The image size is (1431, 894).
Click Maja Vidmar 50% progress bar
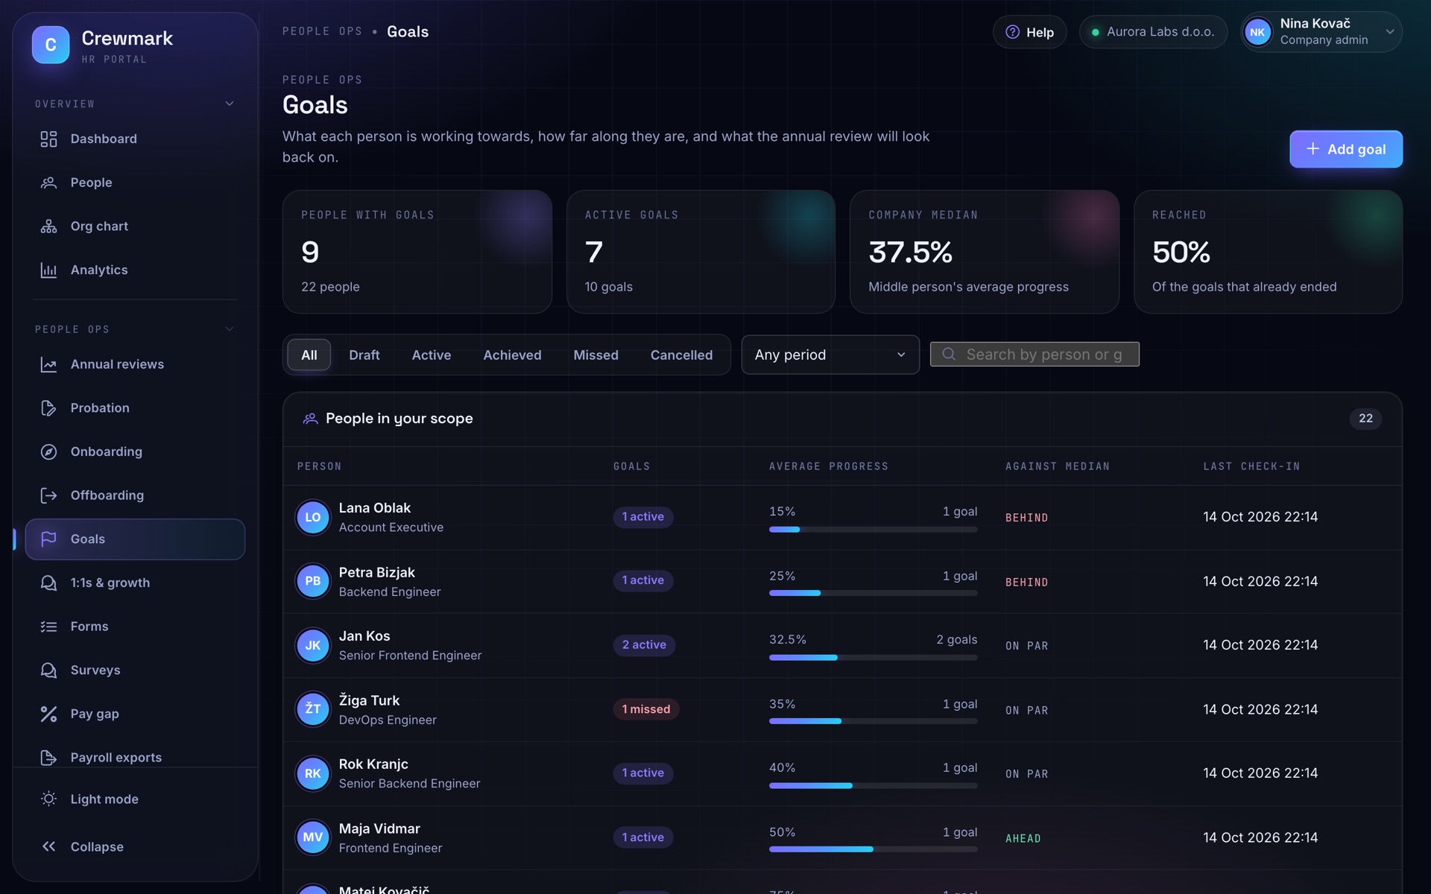873,849
